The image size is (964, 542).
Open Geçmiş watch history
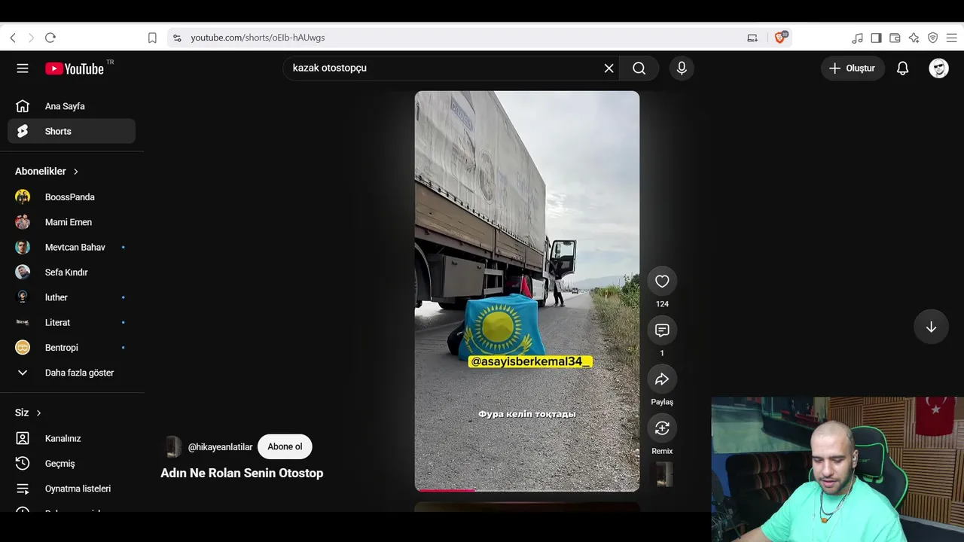(x=72, y=464)
